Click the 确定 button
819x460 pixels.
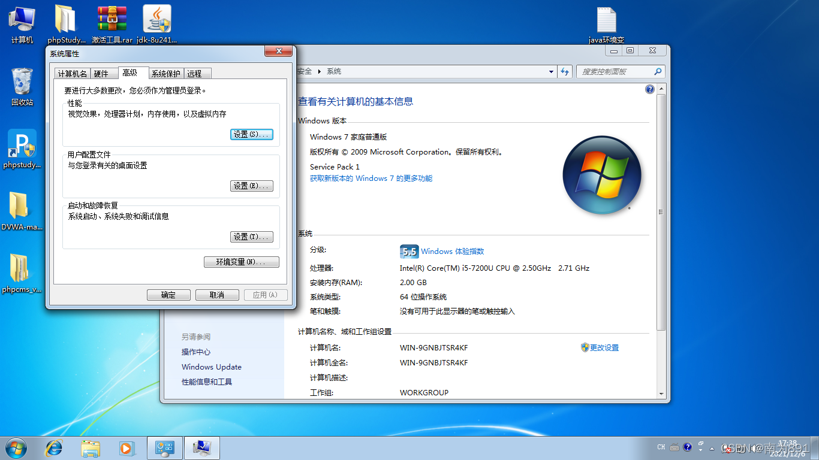pos(168,295)
